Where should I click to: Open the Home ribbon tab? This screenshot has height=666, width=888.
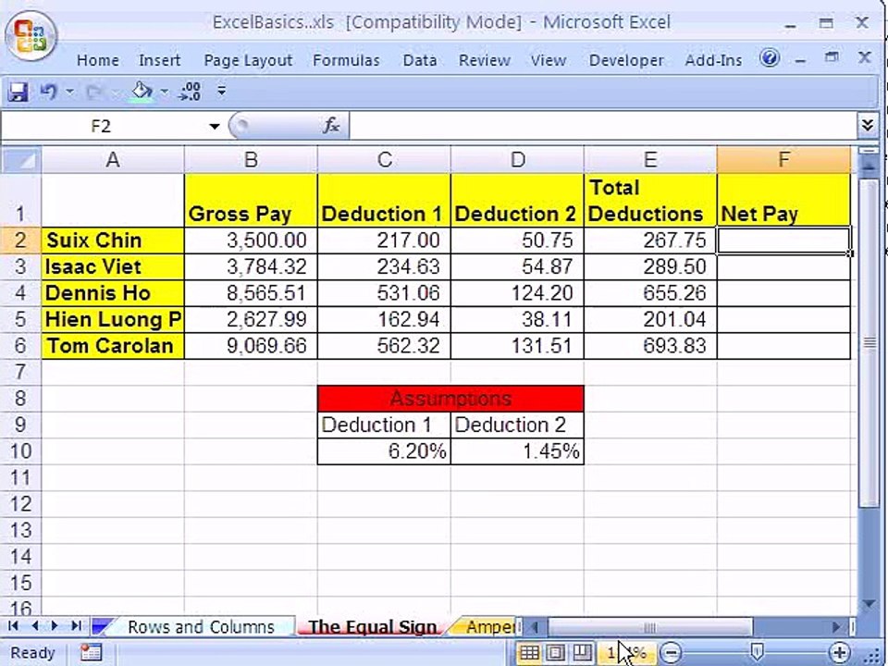pyautogui.click(x=97, y=60)
